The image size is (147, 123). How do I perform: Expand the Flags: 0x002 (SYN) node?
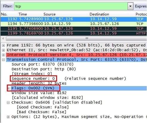pos(9,88)
